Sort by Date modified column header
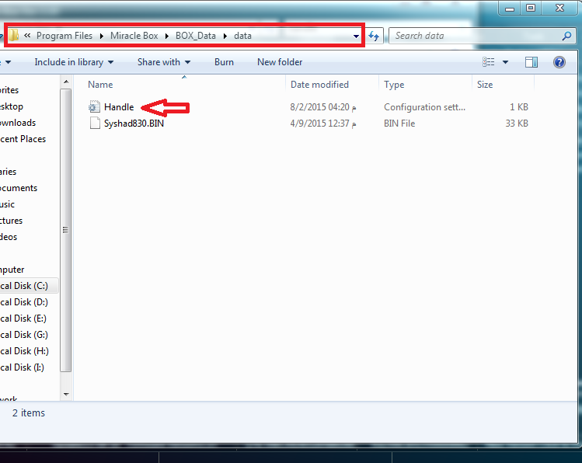 pos(319,85)
